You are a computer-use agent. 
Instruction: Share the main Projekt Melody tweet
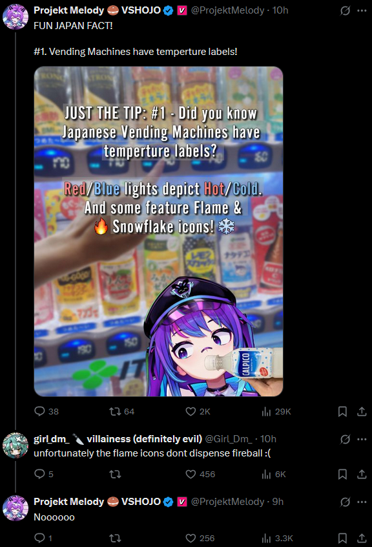pos(362,412)
